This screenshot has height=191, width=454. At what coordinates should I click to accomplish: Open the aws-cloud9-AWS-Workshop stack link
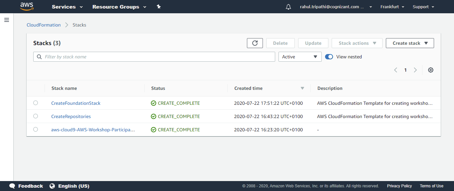[x=93, y=130]
